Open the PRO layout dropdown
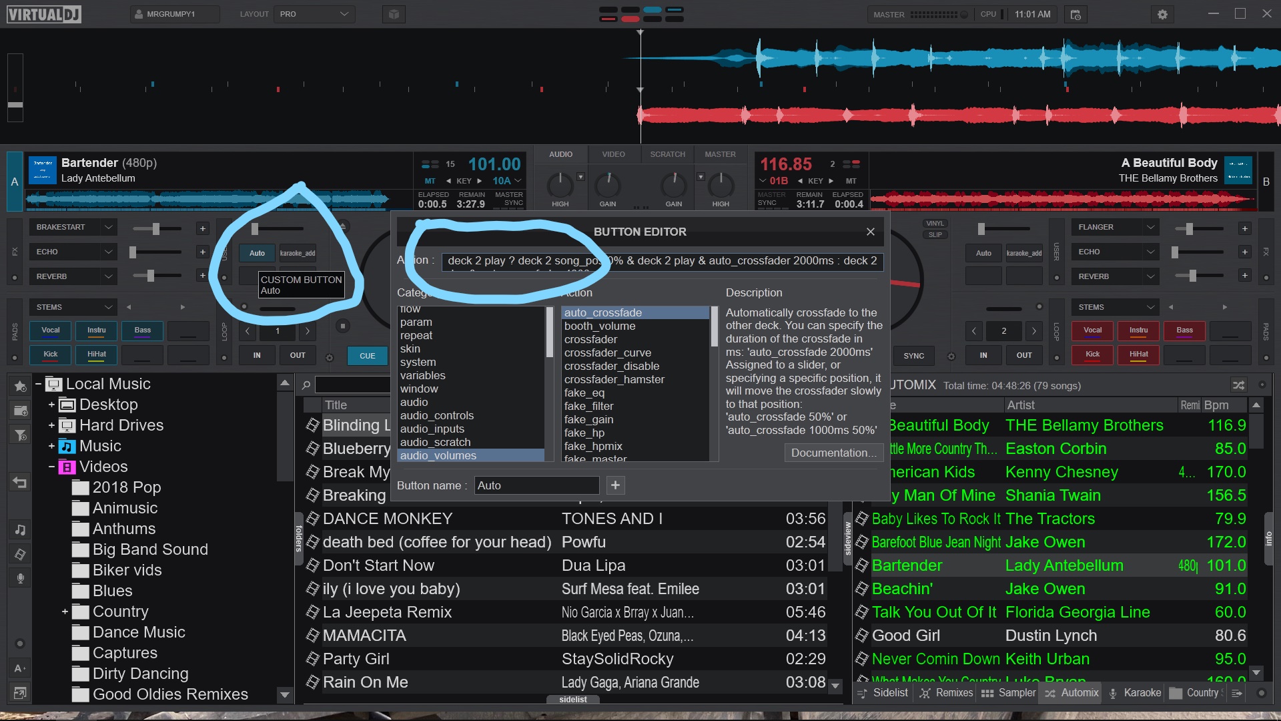Viewport: 1281px width, 721px height. [314, 14]
